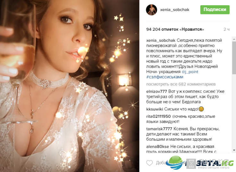This screenshot has width=236, height=172.
Task: Click the green Подписки follow button
Action: (215, 10)
